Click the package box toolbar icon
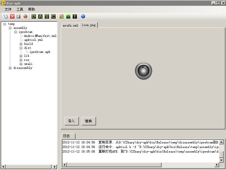The height and width of the screenshot is (170, 226). (62, 17)
